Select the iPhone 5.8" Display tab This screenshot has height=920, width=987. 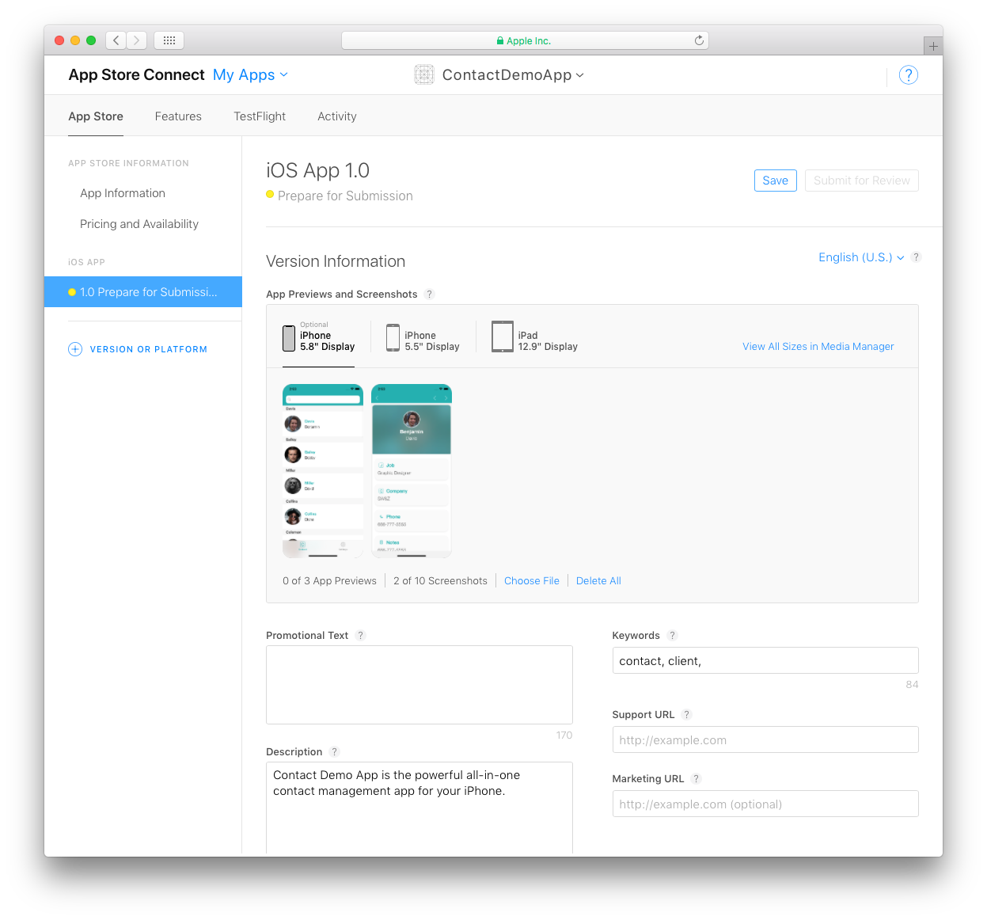[x=319, y=337]
